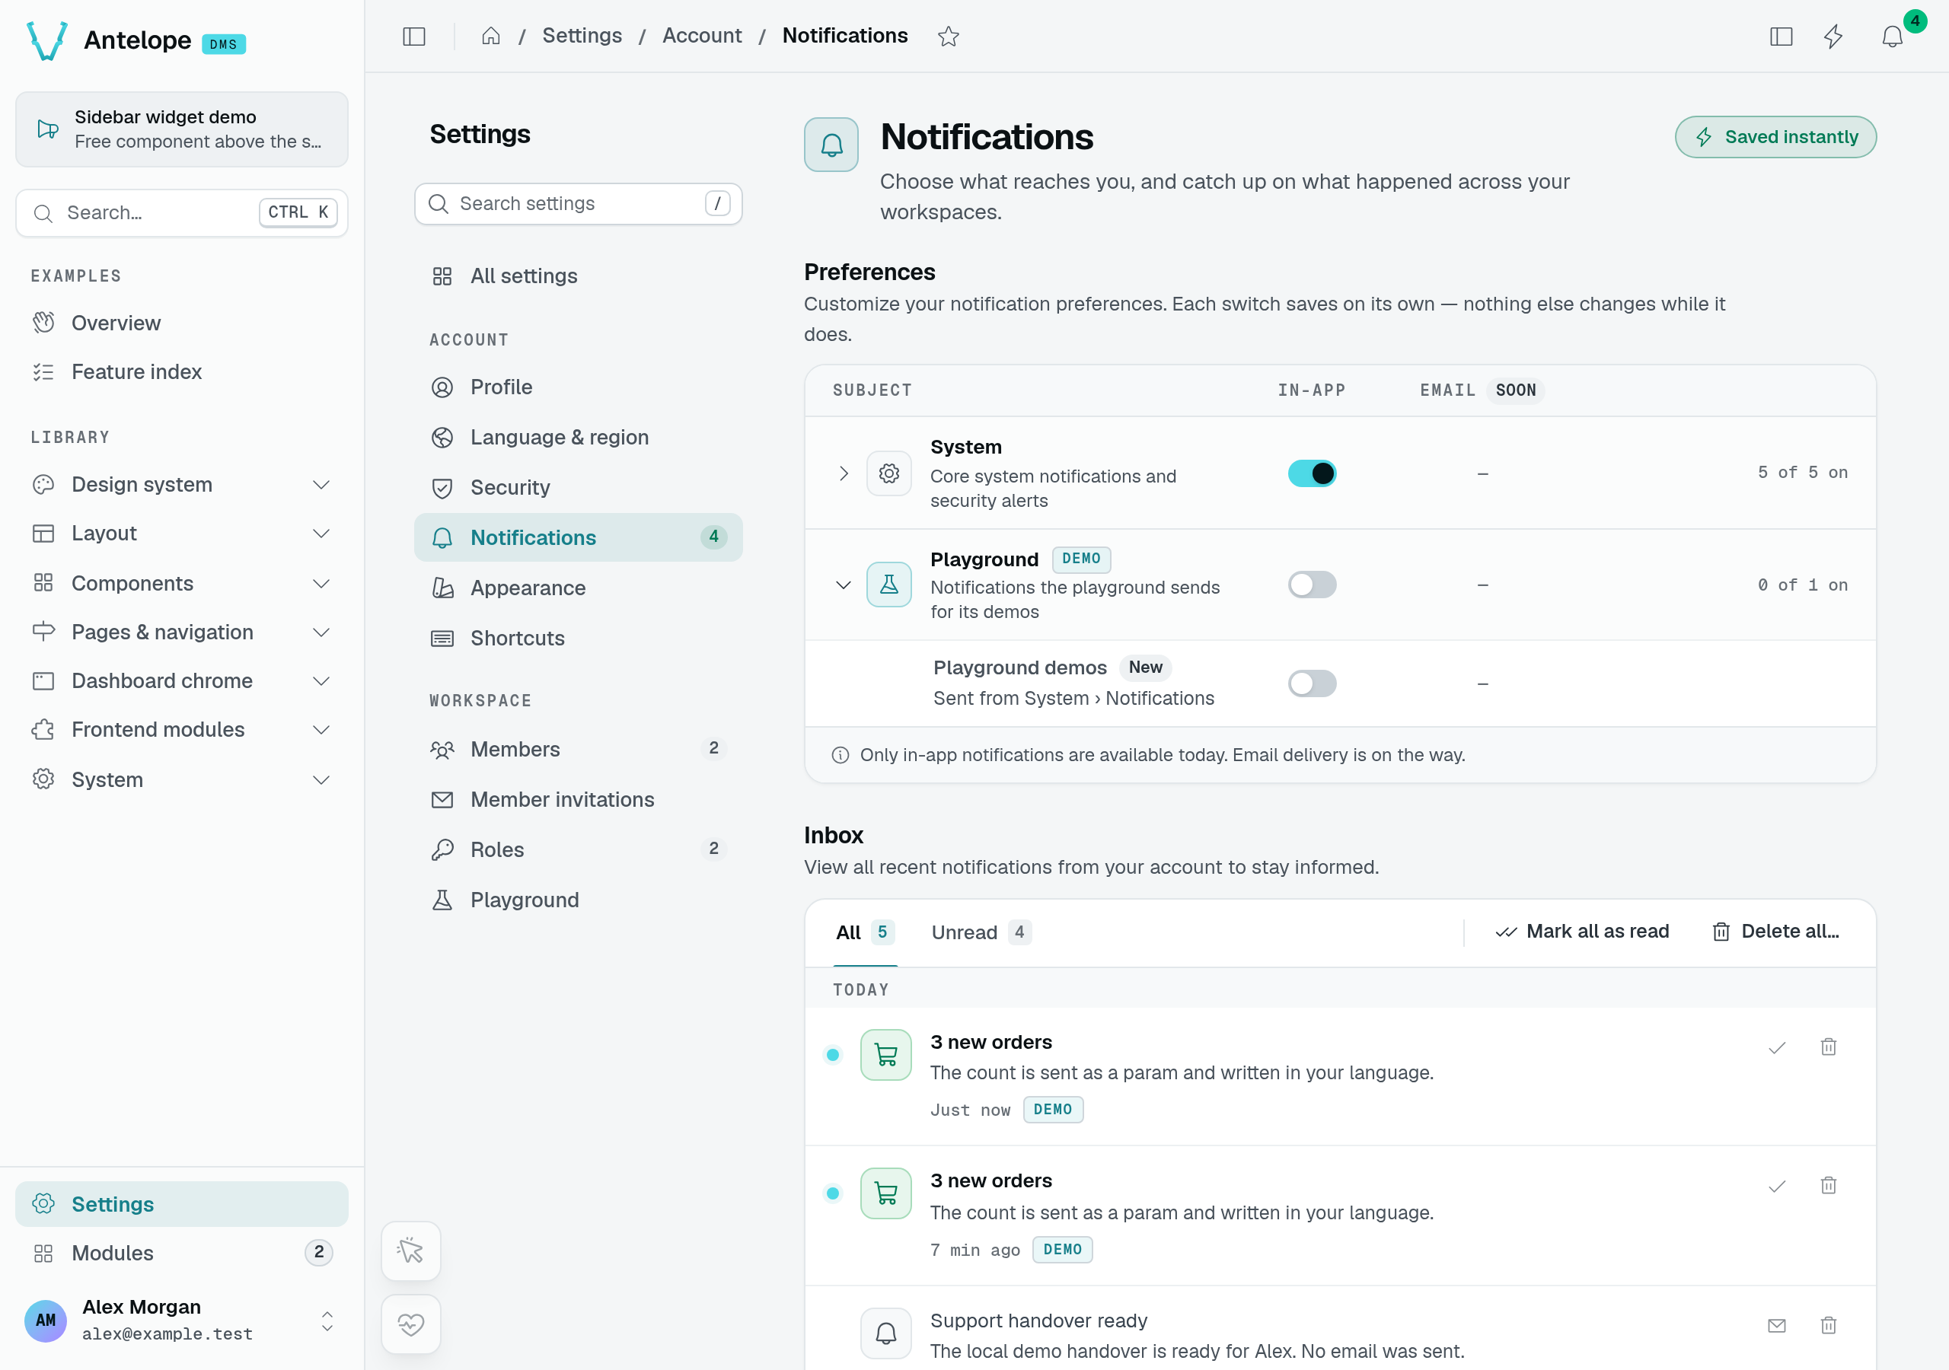The width and height of the screenshot is (1949, 1370).
Task: Open Members workspace page
Action: click(578, 749)
